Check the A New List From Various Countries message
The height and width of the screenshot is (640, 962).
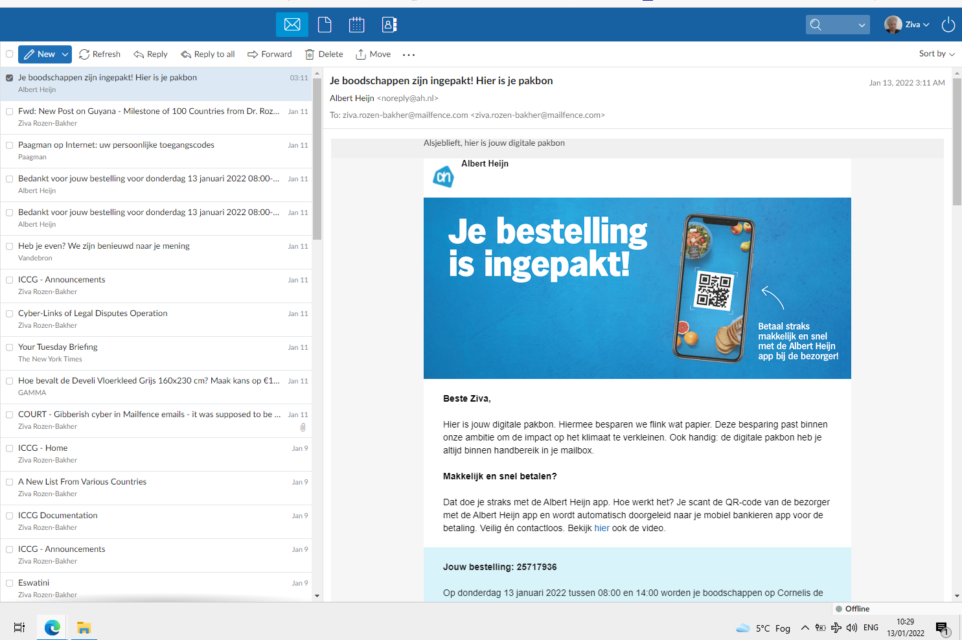(x=10, y=482)
